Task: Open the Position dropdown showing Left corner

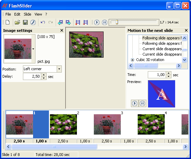Action: (59, 69)
